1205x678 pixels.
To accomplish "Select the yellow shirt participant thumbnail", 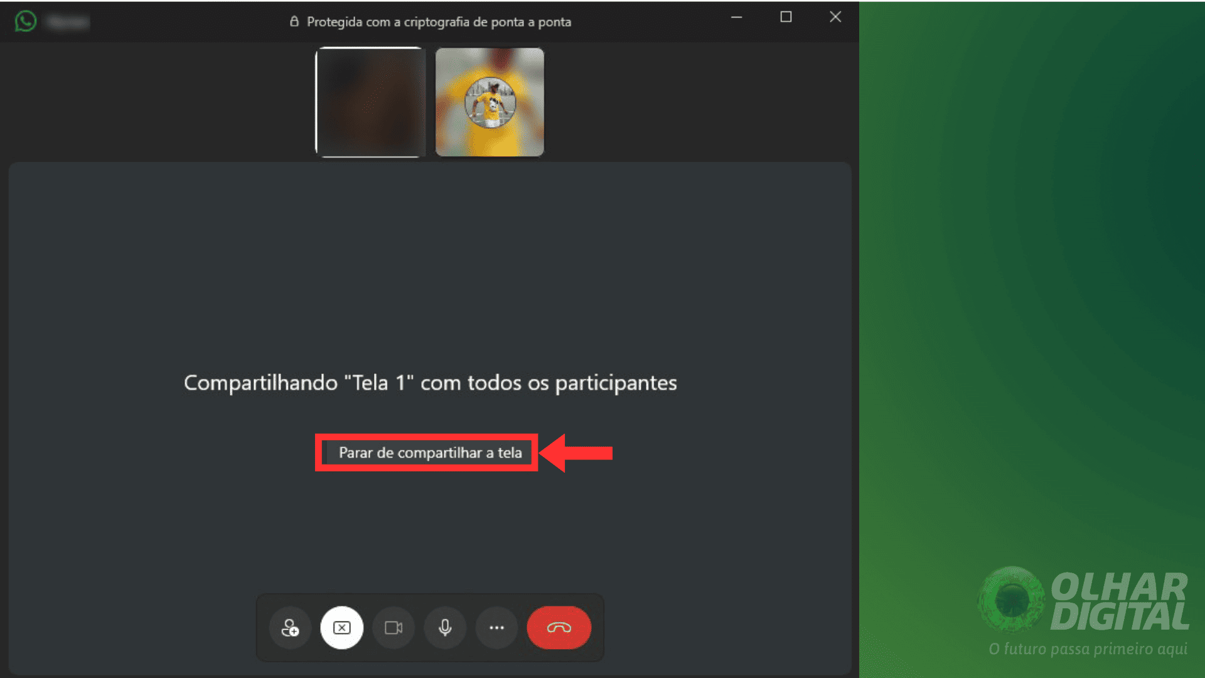I will [x=490, y=102].
